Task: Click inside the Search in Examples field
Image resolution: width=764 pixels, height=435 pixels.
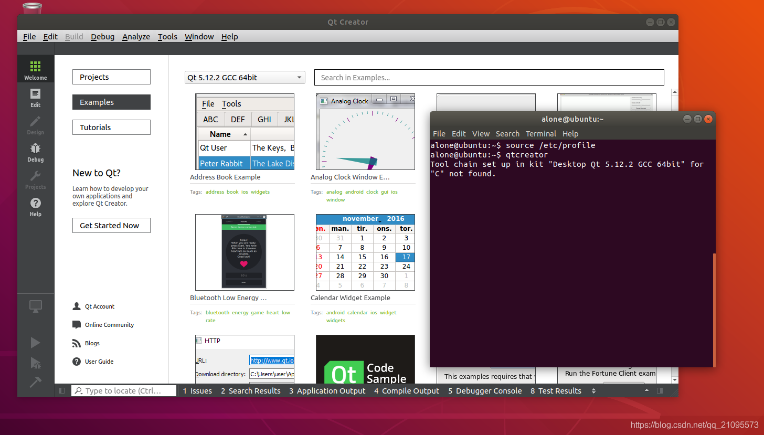Action: [489, 77]
